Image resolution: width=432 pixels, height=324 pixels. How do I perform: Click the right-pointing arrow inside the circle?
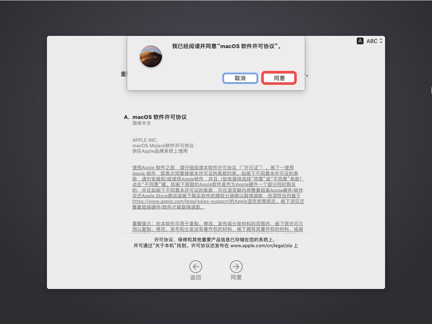(236, 267)
